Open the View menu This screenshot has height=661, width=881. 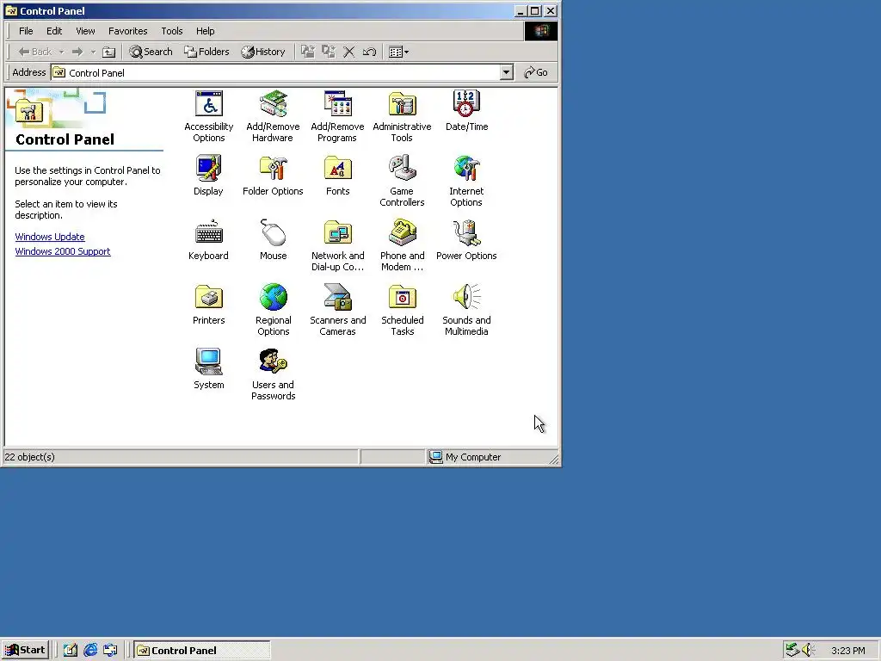pos(85,31)
